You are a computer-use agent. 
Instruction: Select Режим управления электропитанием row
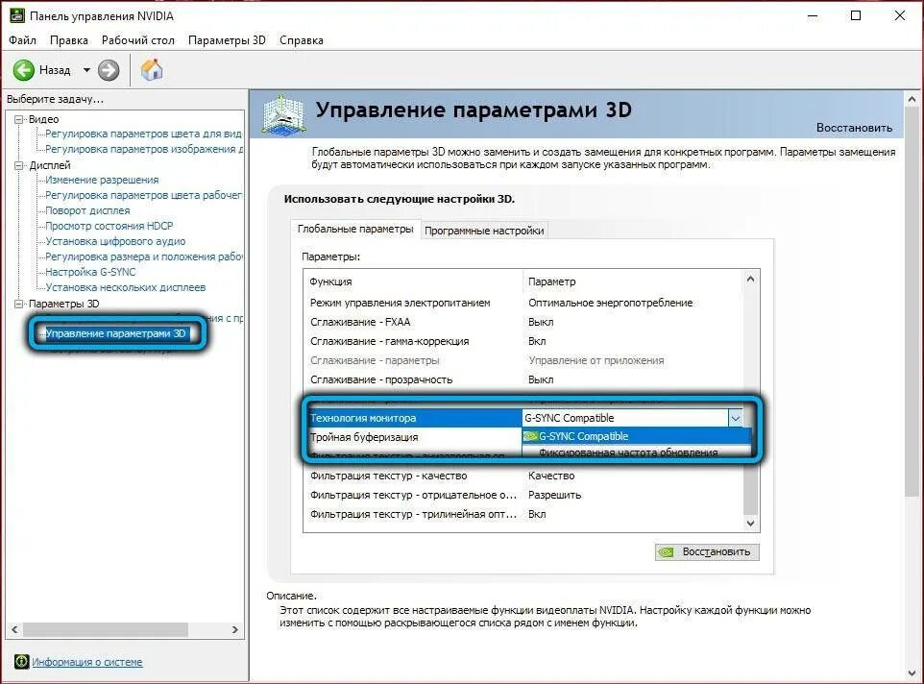(x=523, y=303)
